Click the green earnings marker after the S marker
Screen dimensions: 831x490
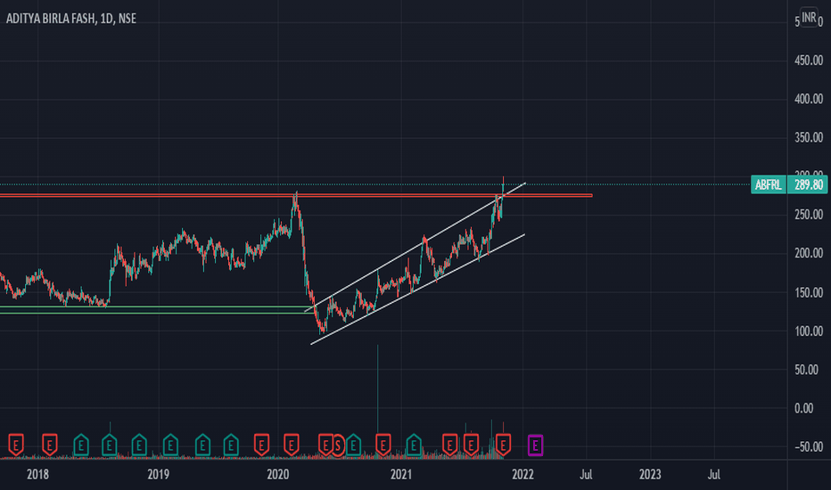(x=353, y=445)
